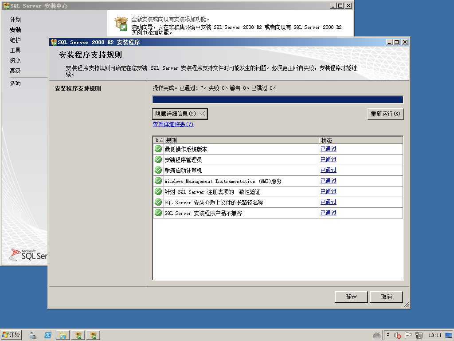Select SQL Server 安装程序产品不兼容 text
This screenshot has height=341, width=454.
203,213
